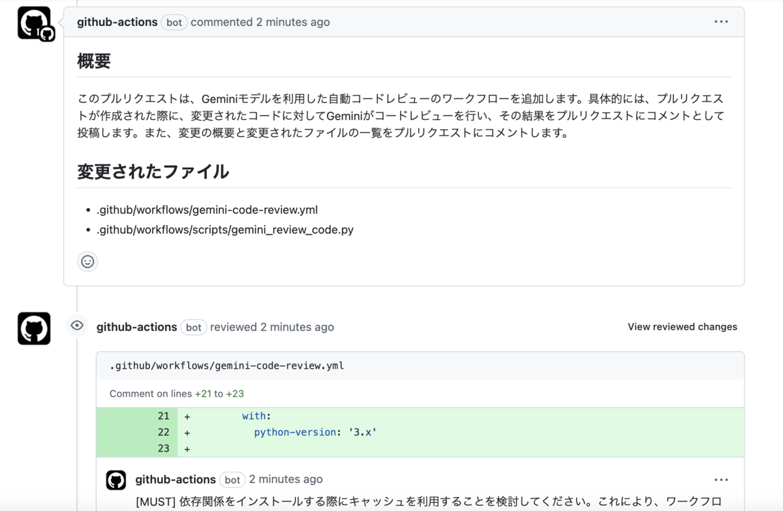Click bot label in top comment header
The image size is (783, 511).
point(174,22)
